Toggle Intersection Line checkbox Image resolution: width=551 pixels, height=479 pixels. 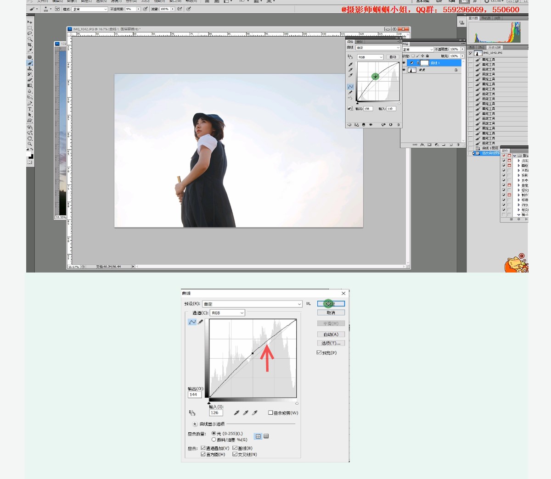[235, 454]
